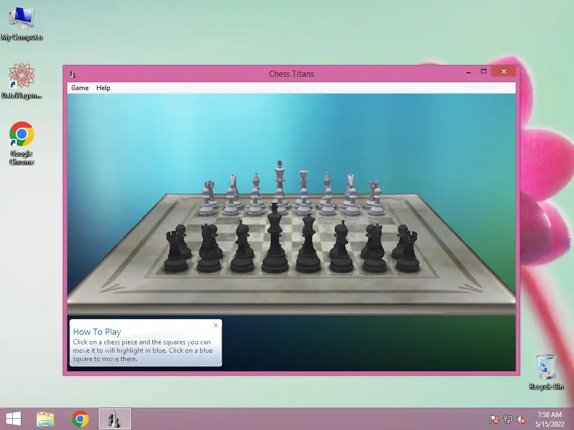Open the Windows Start button
This screenshot has height=430, width=574.
pos(13,419)
